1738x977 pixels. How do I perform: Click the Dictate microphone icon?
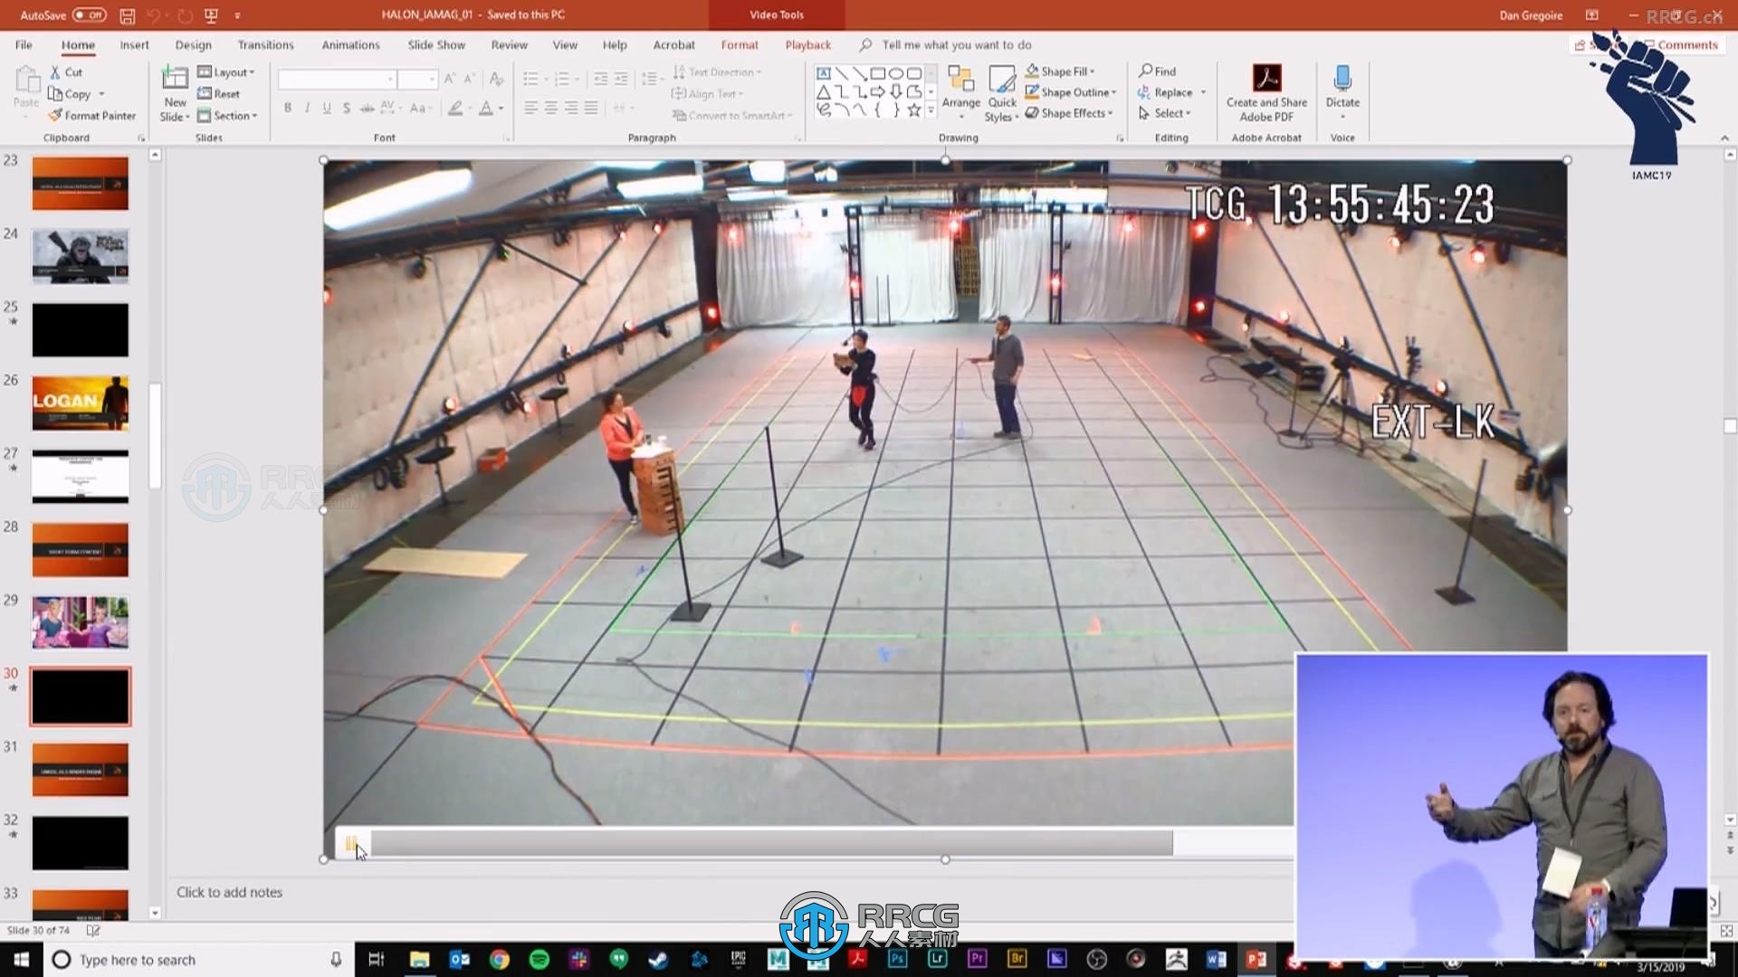[1342, 78]
